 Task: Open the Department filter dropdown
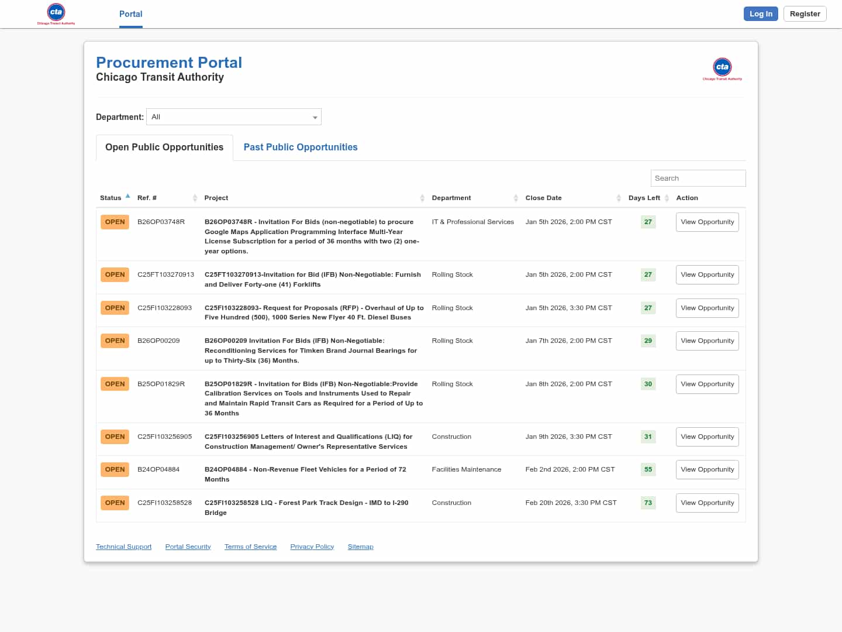[234, 117]
